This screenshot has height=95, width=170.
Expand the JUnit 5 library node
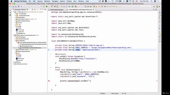click(x=15, y=23)
